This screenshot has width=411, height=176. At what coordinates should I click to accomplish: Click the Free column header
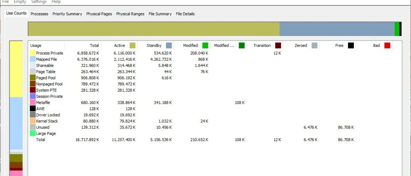(338, 45)
